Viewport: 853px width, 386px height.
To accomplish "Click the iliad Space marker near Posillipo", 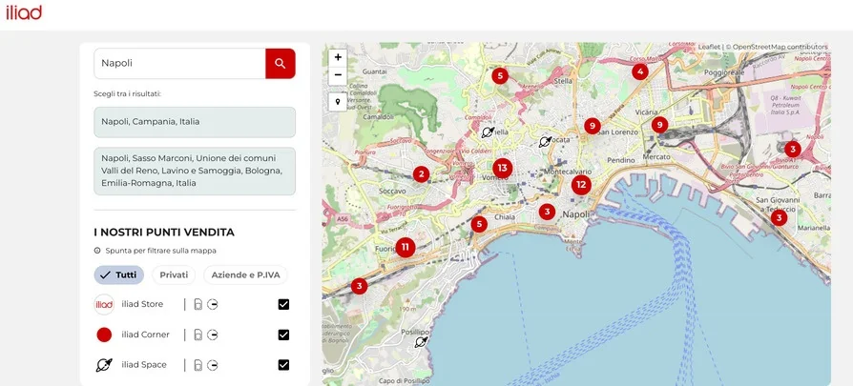I will [421, 341].
